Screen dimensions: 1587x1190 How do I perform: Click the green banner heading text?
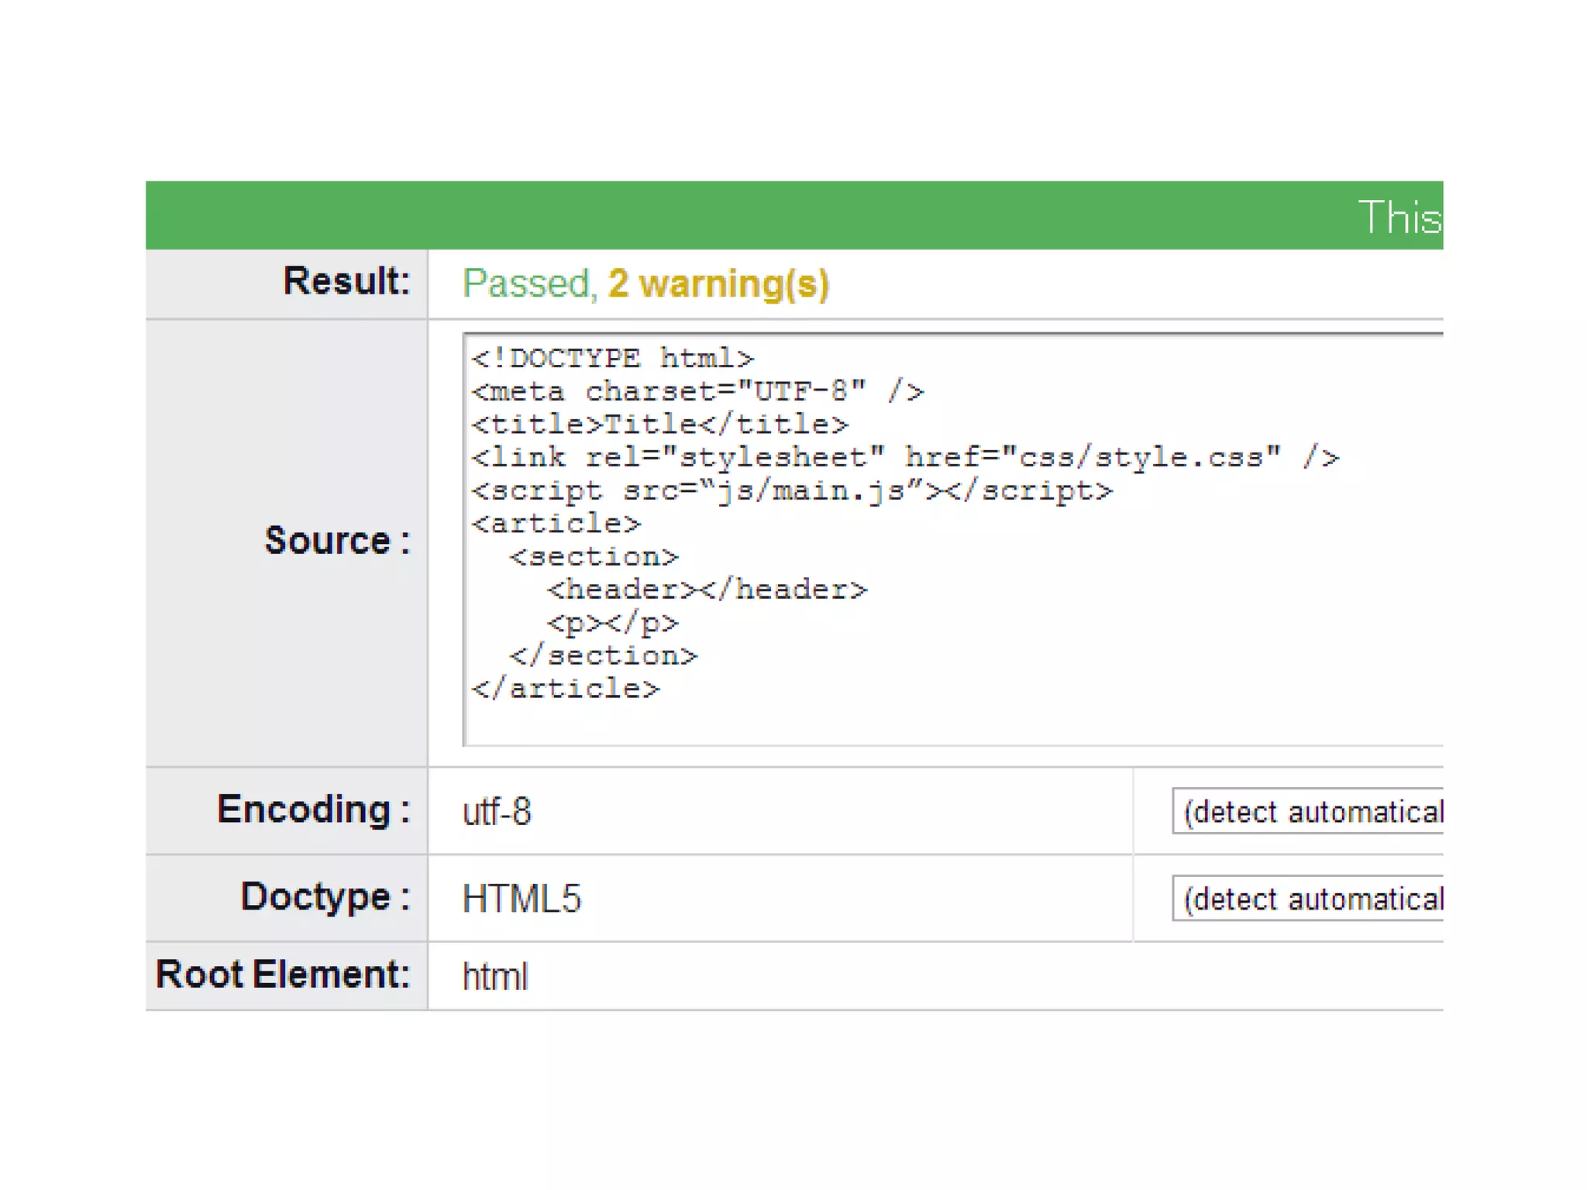1399,216
